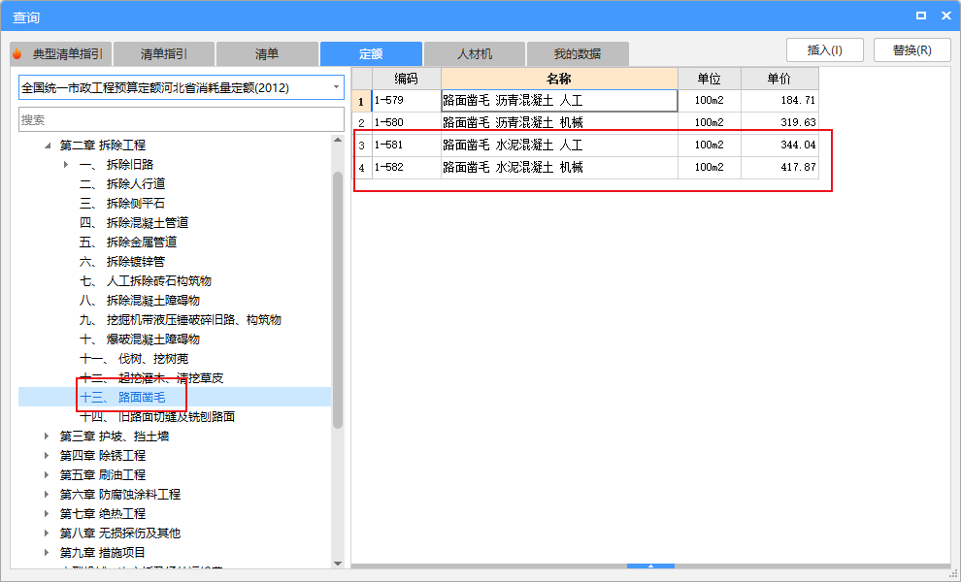Select tree item 十三、路面凿毛
The image size is (961, 582).
tap(122, 397)
